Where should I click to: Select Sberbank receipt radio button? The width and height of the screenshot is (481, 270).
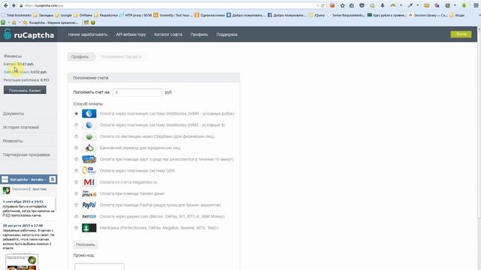coord(77,136)
